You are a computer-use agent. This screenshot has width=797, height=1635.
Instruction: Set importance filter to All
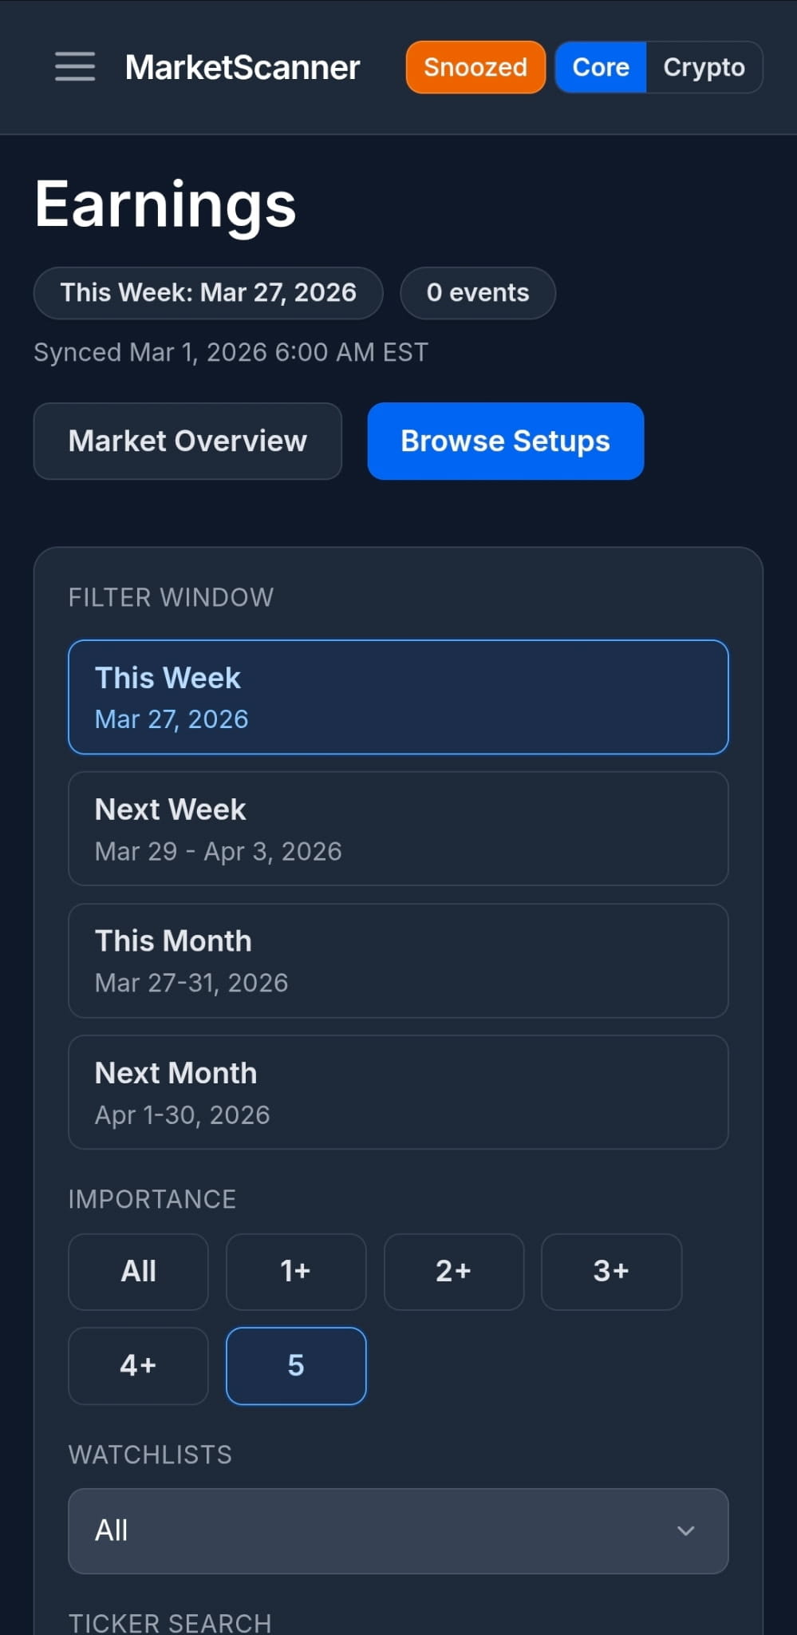[x=137, y=1271]
